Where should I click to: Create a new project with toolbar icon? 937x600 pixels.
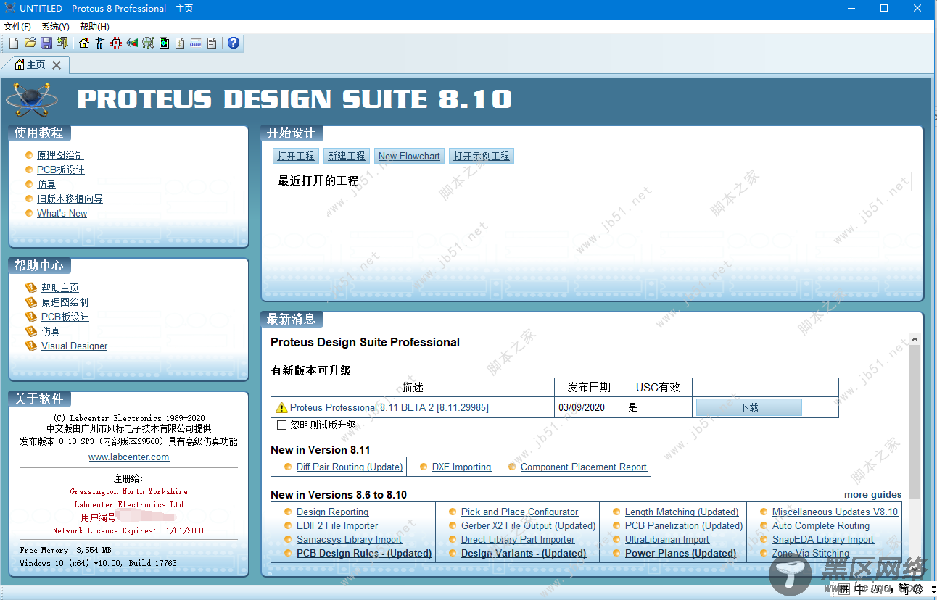pos(14,43)
